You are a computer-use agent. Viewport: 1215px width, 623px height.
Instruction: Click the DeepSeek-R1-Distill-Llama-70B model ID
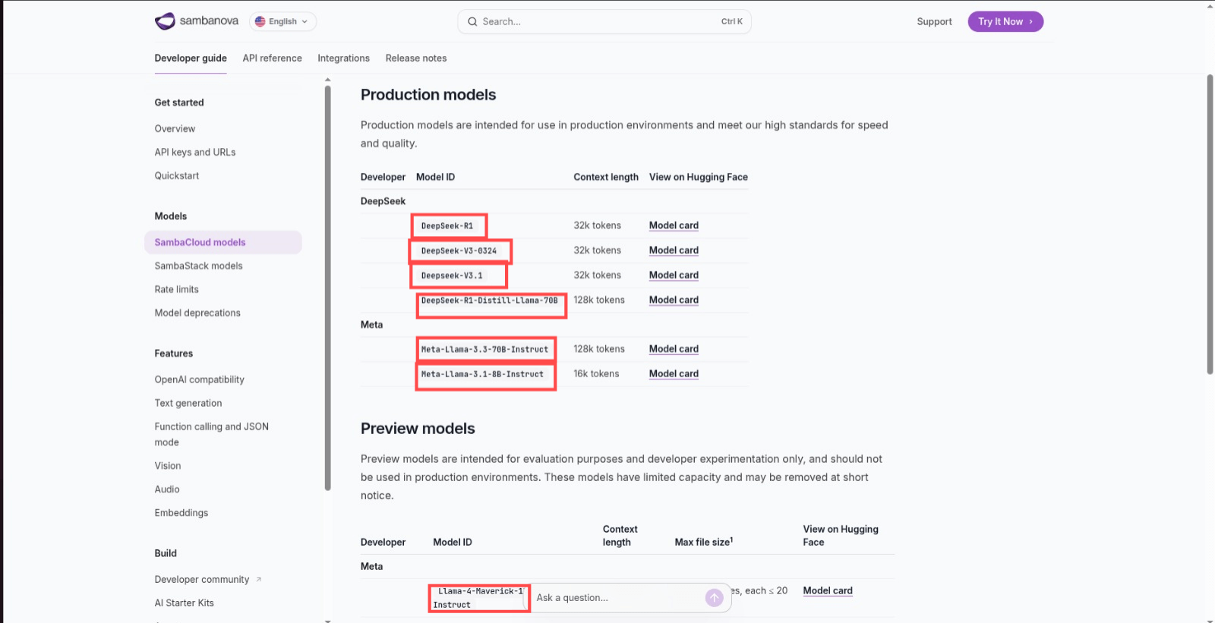point(490,301)
